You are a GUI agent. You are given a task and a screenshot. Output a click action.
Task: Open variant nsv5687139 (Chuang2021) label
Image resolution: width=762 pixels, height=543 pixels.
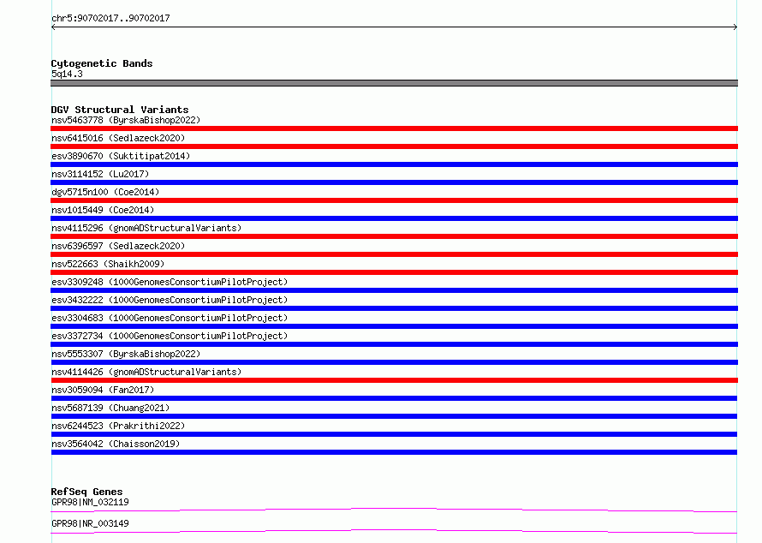tap(110, 408)
